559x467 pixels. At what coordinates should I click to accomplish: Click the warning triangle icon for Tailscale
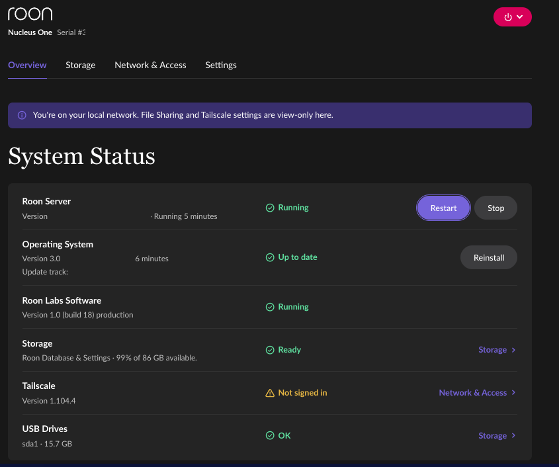270,393
